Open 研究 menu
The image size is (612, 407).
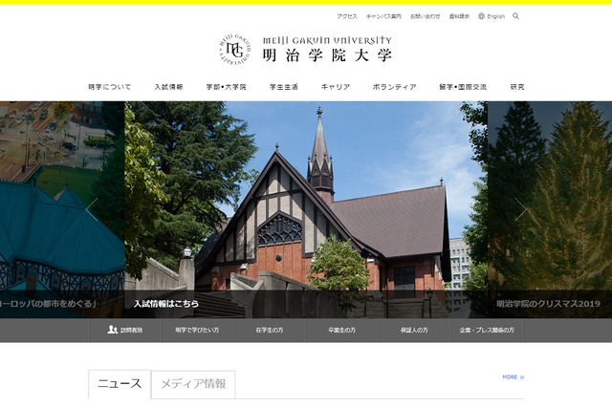(x=517, y=87)
